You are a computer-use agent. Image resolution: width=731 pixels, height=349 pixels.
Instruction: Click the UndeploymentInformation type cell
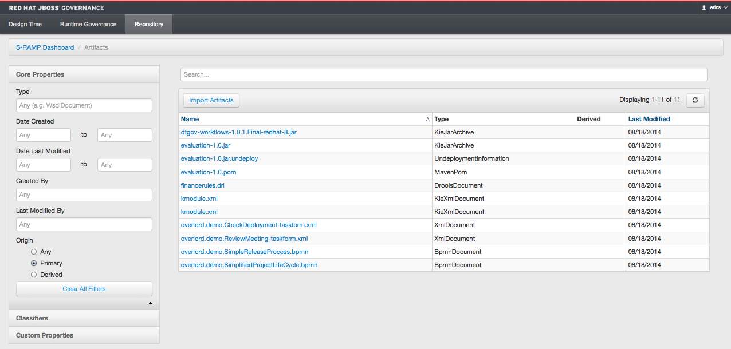coord(472,158)
